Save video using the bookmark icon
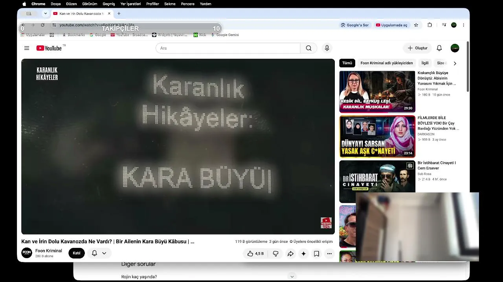The image size is (503, 282). pyautogui.click(x=316, y=254)
